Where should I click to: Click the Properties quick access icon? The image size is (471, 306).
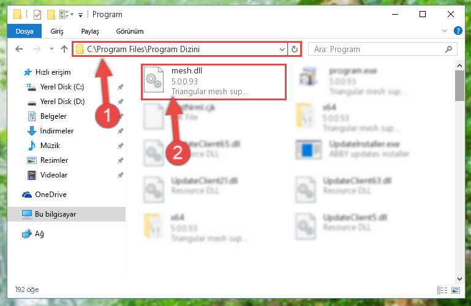[37, 15]
